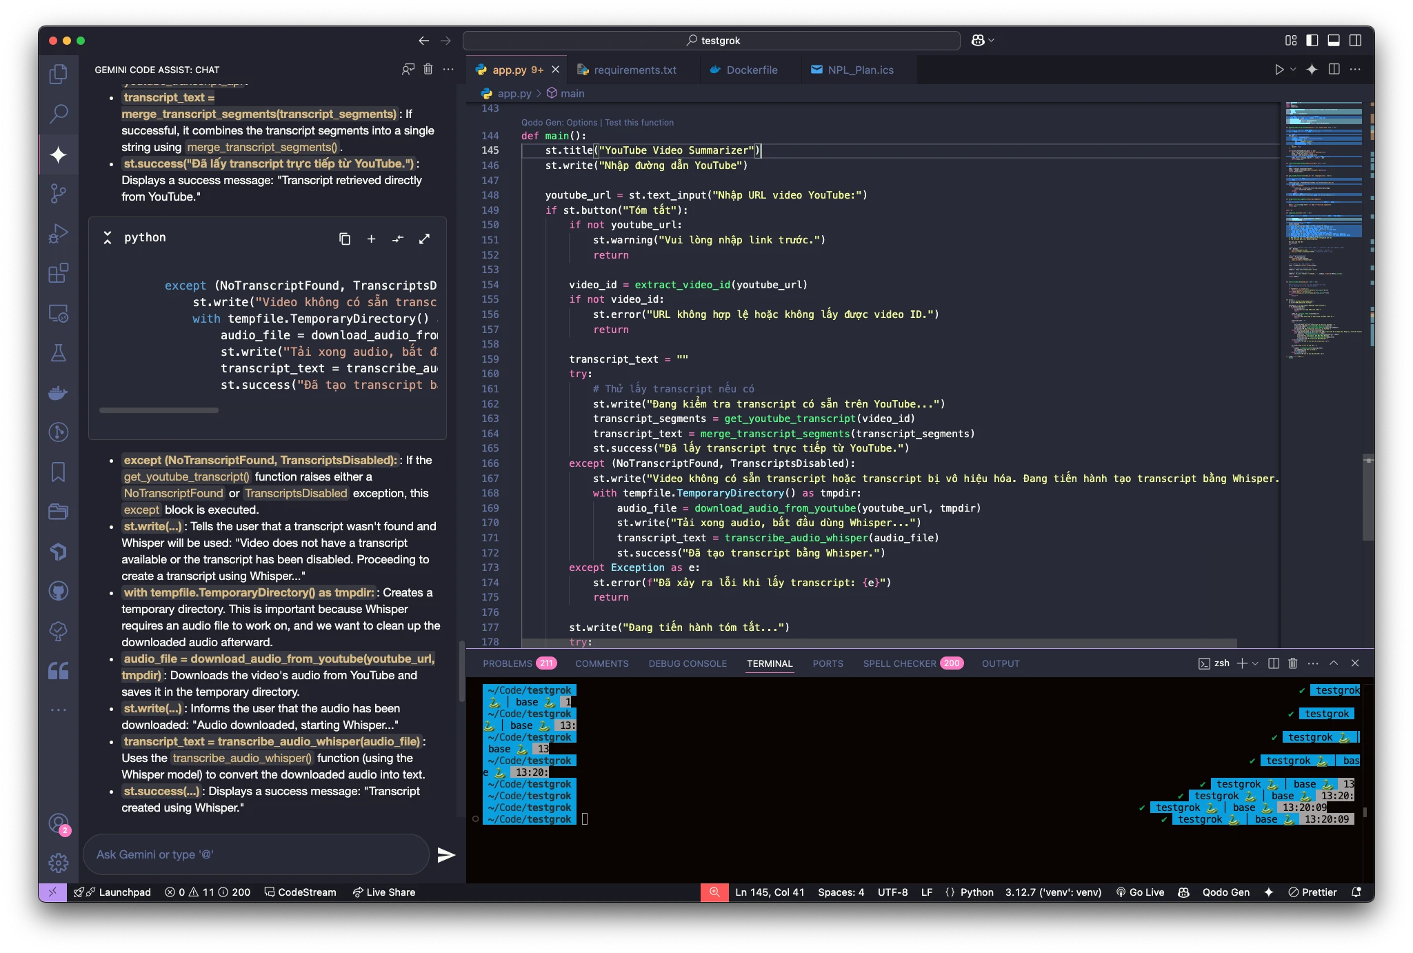This screenshot has width=1413, height=953.
Task: Open Remote Explorer view
Action: coord(59,314)
